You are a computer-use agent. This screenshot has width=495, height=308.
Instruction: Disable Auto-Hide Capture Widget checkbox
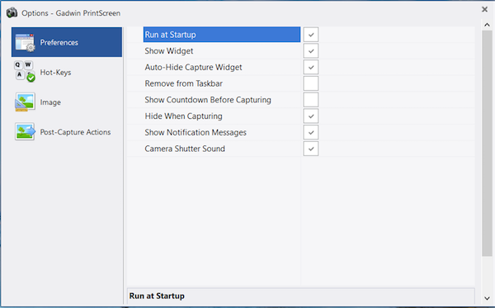coord(311,67)
